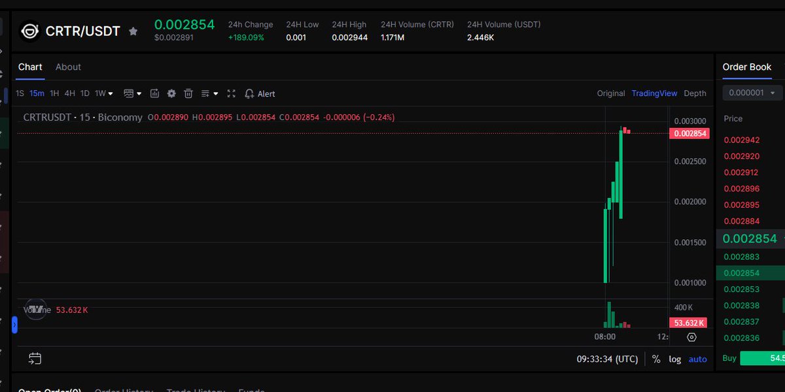This screenshot has width=785, height=392.
Task: Click the 08:00 time axis label
Action: (605, 337)
